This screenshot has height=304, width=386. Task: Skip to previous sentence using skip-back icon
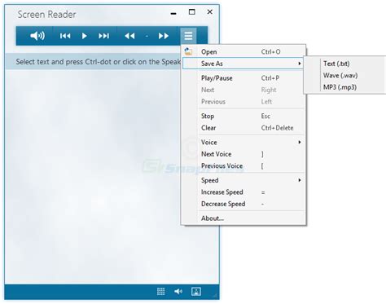tap(65, 36)
